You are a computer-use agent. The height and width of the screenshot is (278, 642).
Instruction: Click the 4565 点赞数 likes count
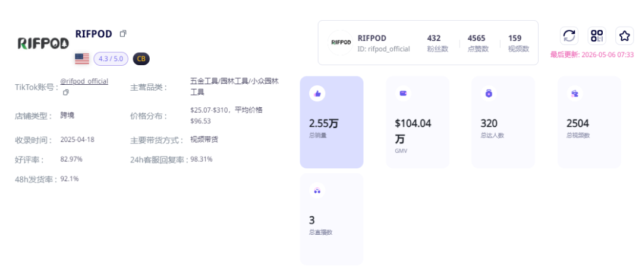tap(477, 43)
